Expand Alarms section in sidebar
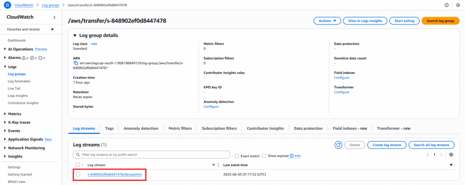The width and height of the screenshot is (465, 185). (x=5, y=57)
